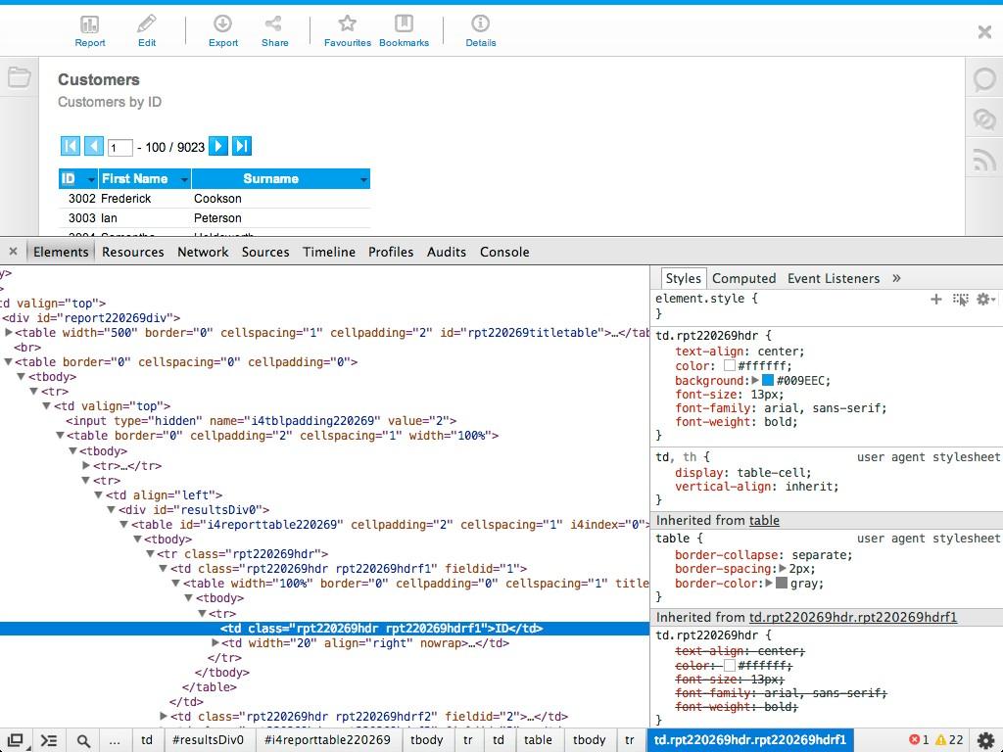Open the folder icon in left sidebar

pyautogui.click(x=20, y=77)
